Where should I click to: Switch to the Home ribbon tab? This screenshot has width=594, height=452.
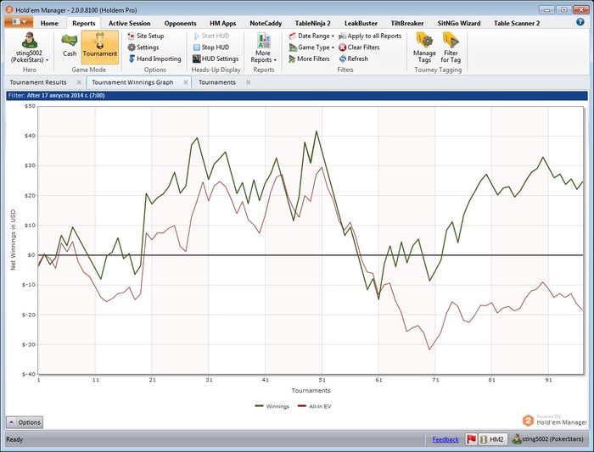click(x=49, y=23)
